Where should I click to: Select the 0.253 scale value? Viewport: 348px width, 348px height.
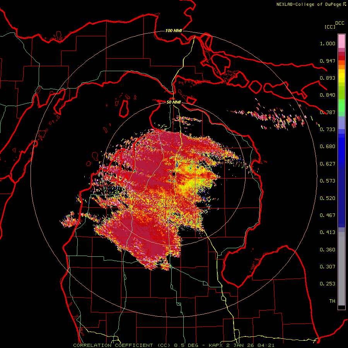coord(328,284)
